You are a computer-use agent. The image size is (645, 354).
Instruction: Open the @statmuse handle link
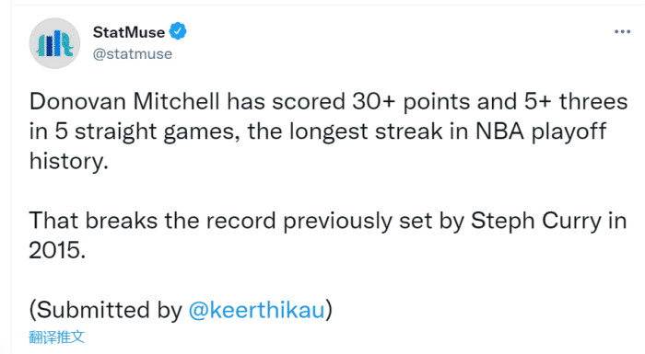(133, 54)
